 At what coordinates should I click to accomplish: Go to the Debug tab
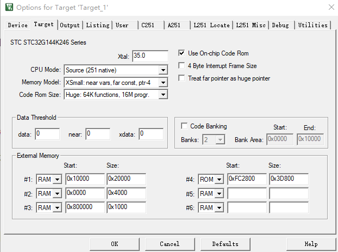pyautogui.click(x=280, y=25)
